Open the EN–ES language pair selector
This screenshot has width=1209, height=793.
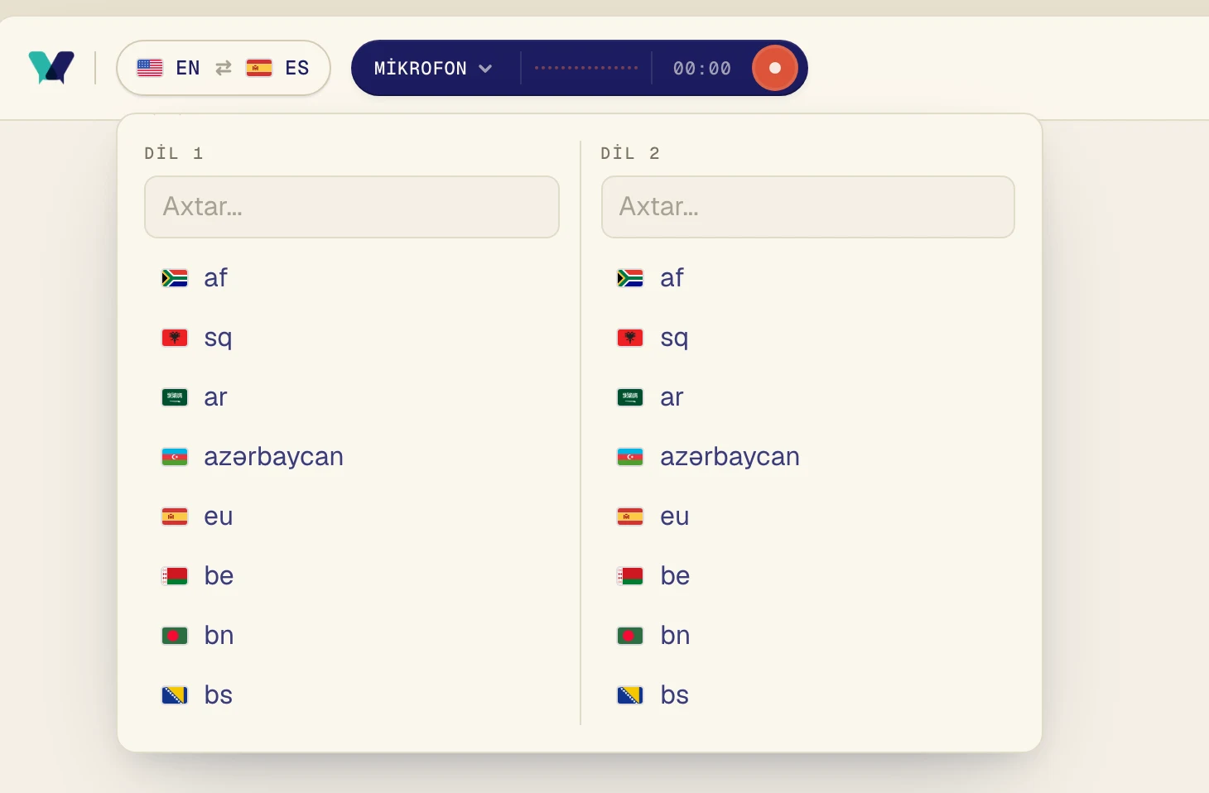224,68
